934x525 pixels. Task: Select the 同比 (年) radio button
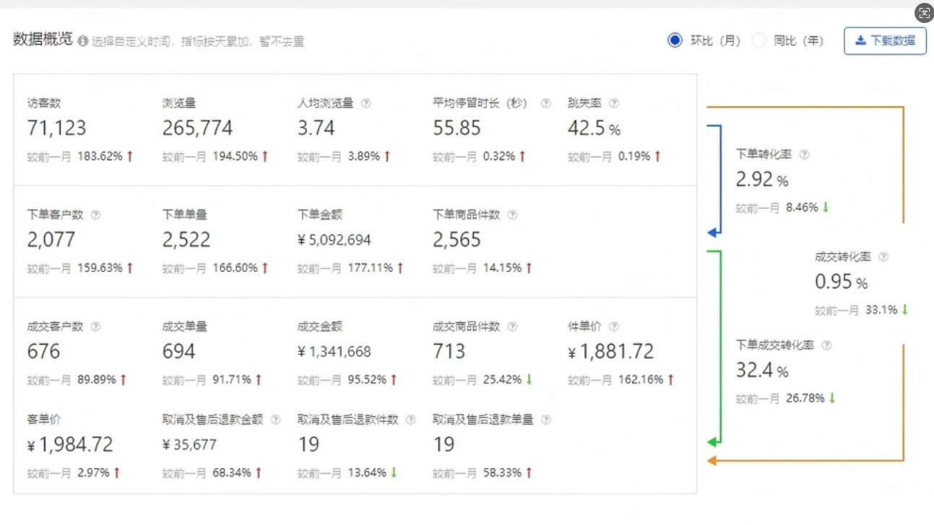[x=758, y=40]
